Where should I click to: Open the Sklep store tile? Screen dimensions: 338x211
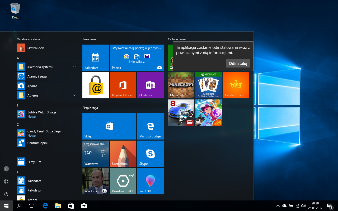(109, 126)
